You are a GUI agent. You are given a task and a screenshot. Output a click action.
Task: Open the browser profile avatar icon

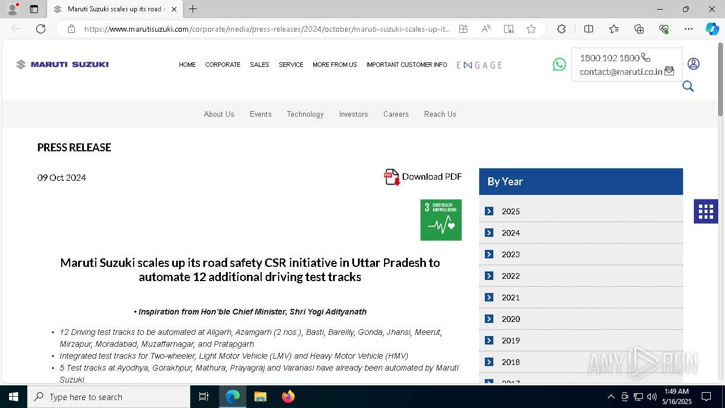[x=12, y=9]
